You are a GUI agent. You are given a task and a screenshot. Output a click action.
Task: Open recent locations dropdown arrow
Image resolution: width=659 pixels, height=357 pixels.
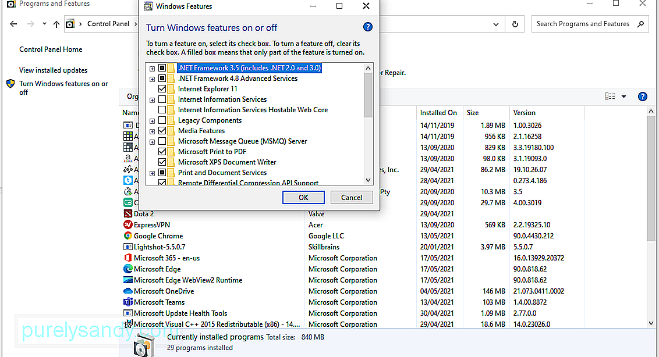pos(44,24)
